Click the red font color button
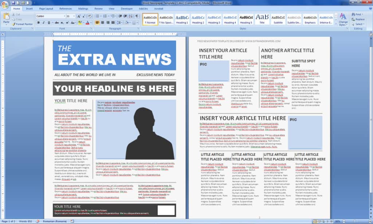The width and height of the screenshot is (373, 224). point(87,23)
